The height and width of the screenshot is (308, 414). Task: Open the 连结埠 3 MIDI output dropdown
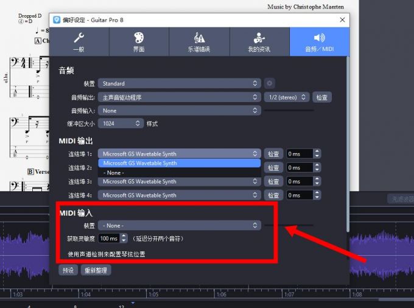180,181
